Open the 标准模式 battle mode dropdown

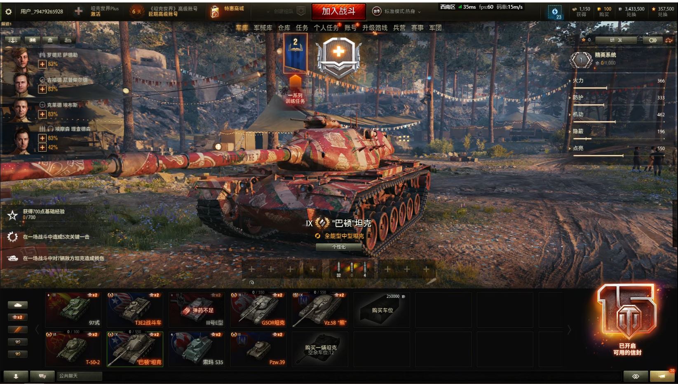click(397, 12)
